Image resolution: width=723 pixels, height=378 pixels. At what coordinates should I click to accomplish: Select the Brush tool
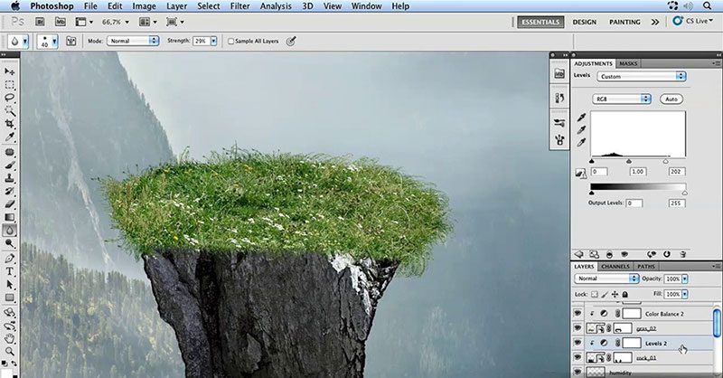point(9,165)
